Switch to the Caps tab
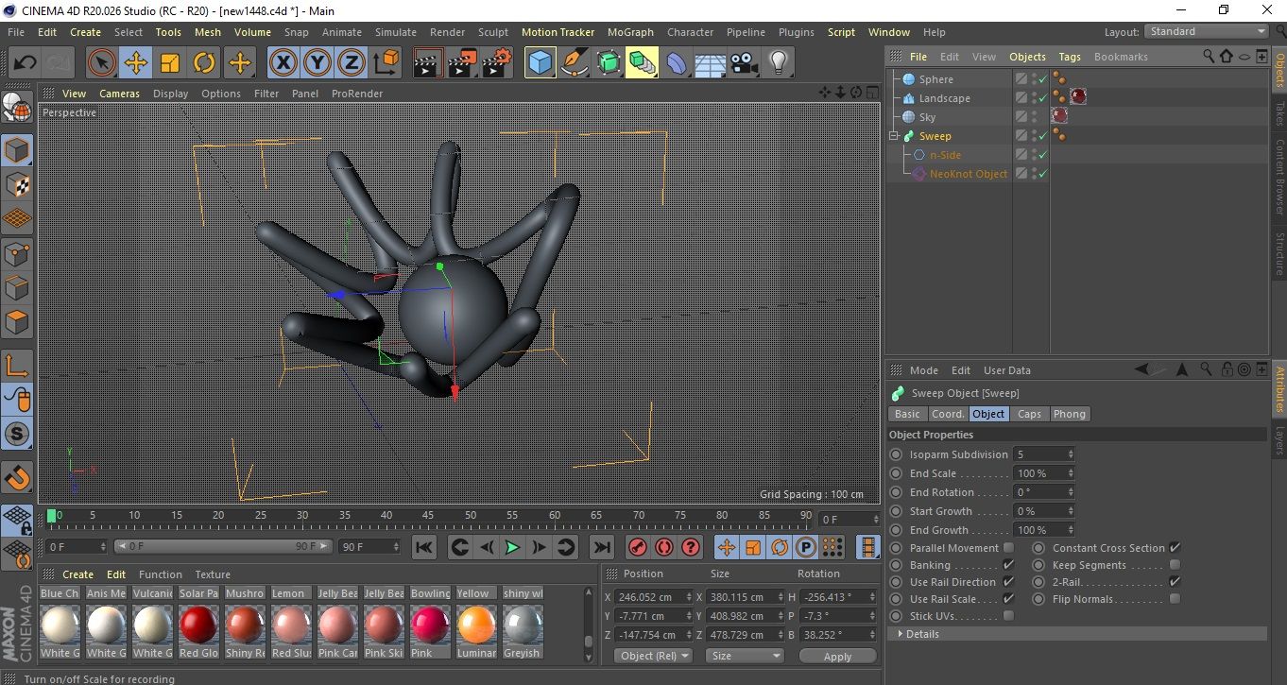This screenshot has width=1287, height=685. 1029,414
